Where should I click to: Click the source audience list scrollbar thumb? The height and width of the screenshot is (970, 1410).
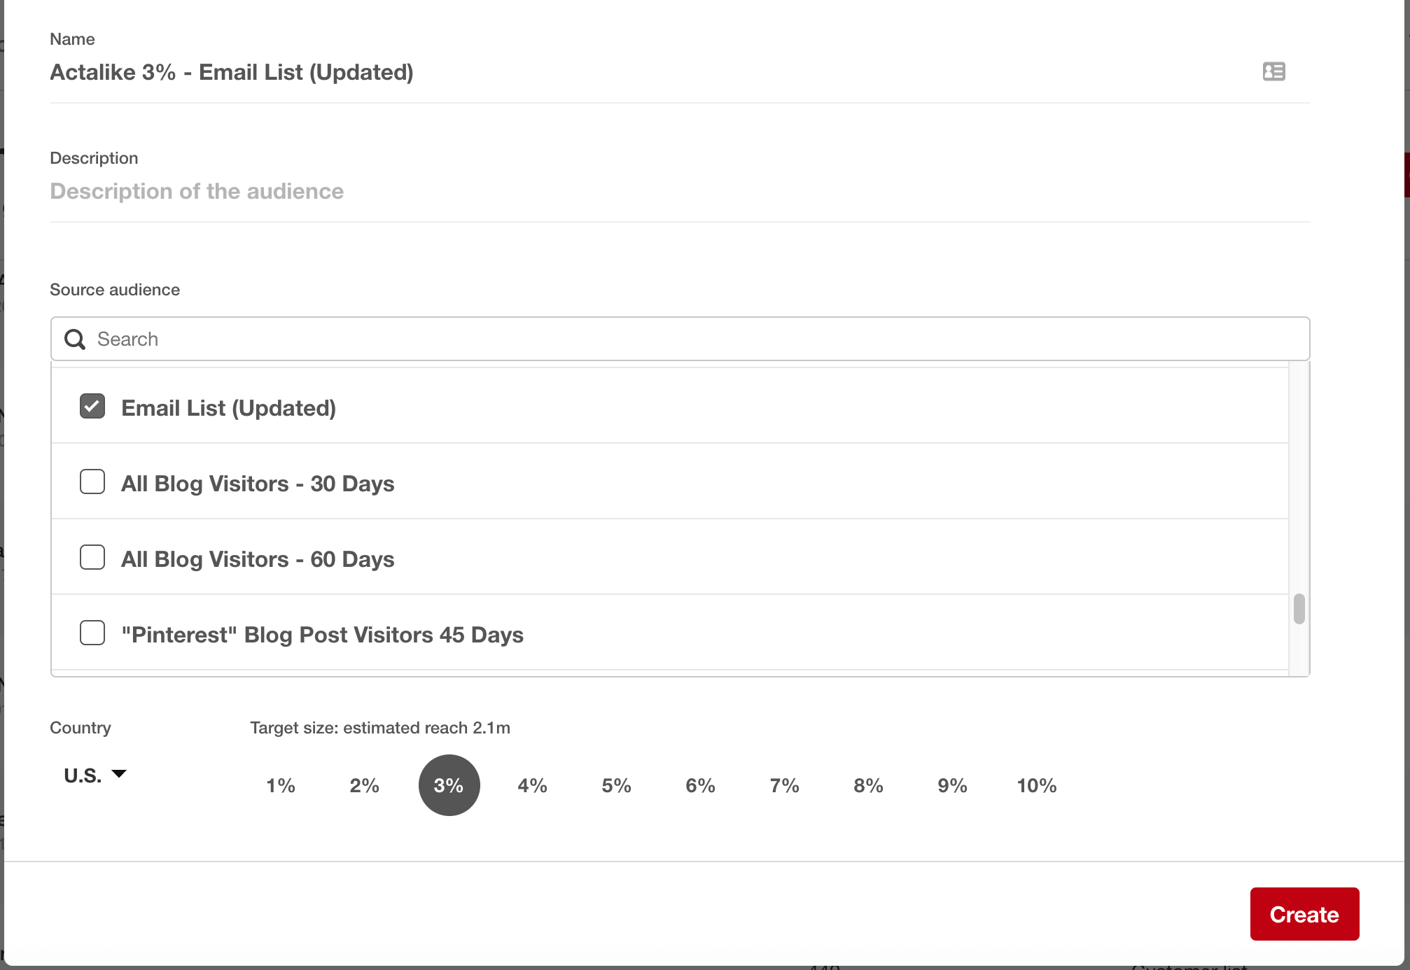(1299, 609)
